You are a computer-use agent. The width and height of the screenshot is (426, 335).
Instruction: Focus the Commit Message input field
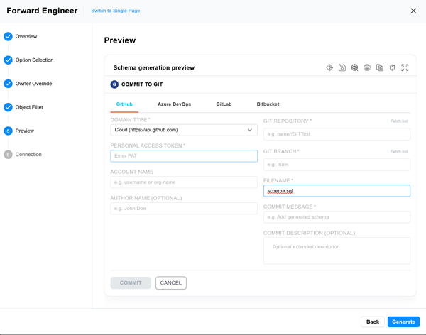[x=337, y=217]
